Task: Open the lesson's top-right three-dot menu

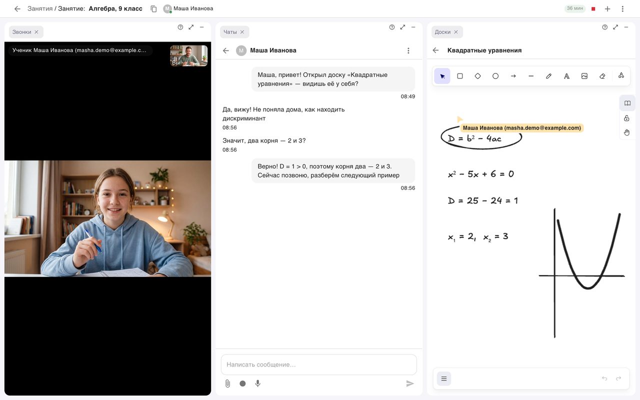Action: click(622, 9)
